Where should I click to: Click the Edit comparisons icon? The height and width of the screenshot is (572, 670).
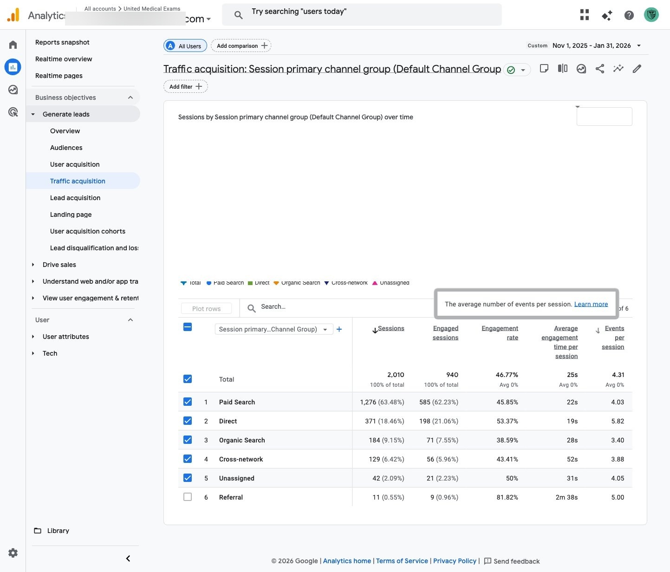click(562, 69)
